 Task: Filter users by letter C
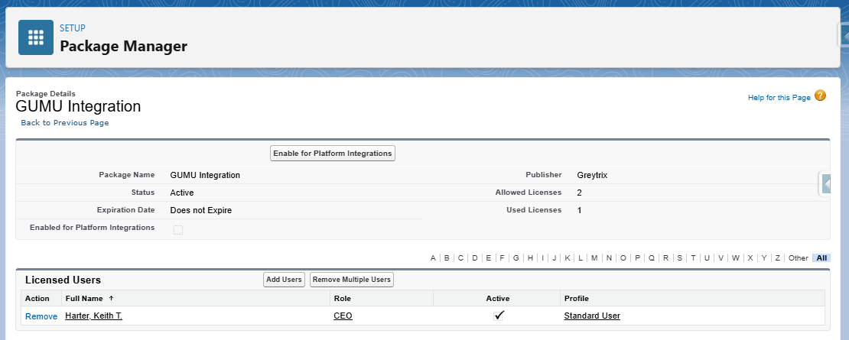460,257
